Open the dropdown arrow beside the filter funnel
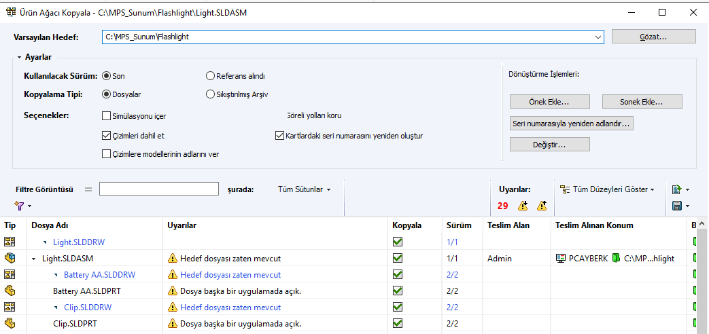Image resolution: width=709 pixels, height=334 pixels. [29, 207]
